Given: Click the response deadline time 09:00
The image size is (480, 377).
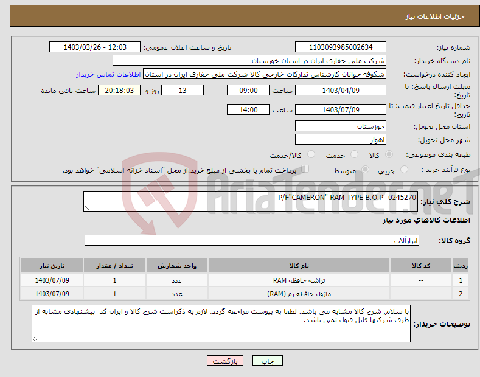Looking at the screenshot, I should click(x=248, y=90).
